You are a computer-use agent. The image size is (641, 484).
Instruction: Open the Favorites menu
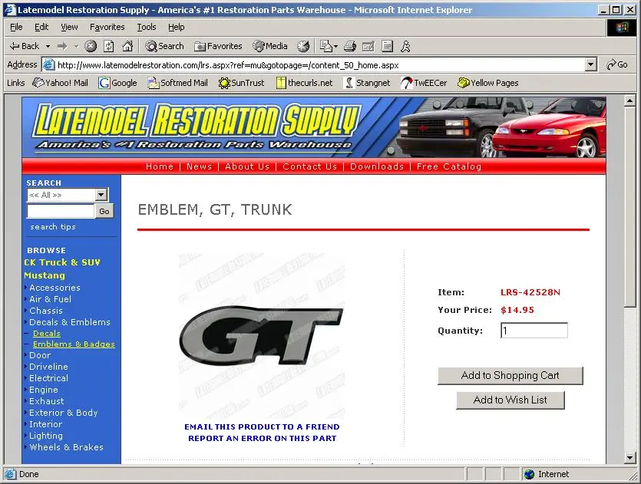pos(107,27)
